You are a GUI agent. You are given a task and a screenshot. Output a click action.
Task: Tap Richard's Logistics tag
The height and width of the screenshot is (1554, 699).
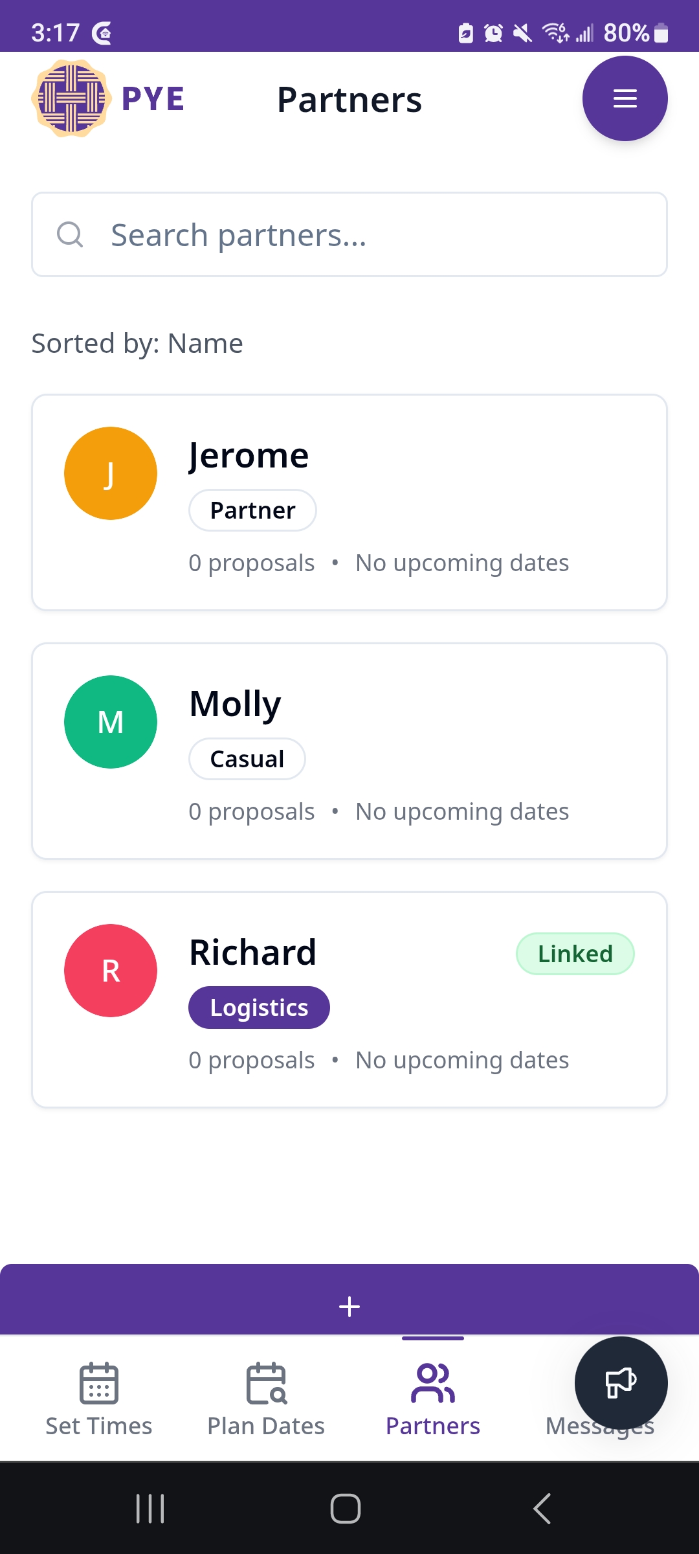click(259, 1008)
